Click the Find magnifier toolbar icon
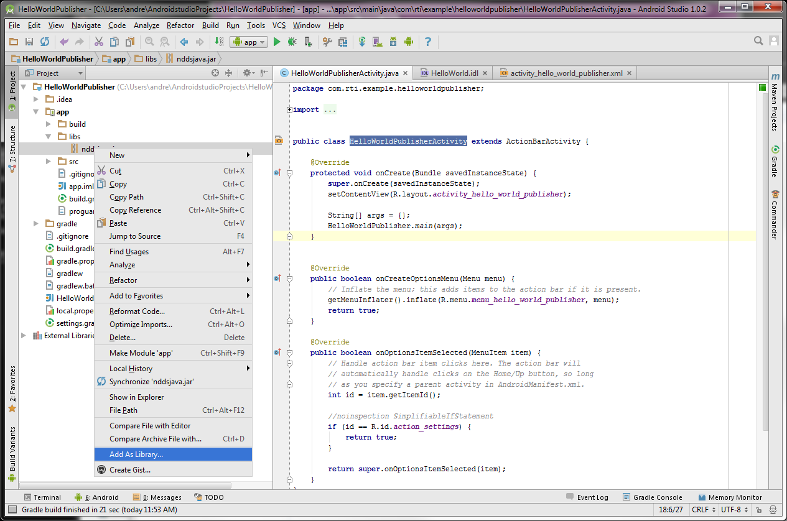This screenshot has width=787, height=521. pyautogui.click(x=149, y=42)
